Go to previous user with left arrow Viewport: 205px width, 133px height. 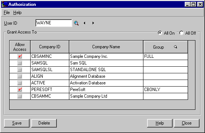point(84,23)
